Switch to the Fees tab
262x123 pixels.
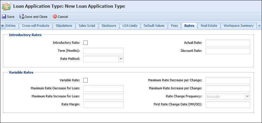[x=174, y=26]
